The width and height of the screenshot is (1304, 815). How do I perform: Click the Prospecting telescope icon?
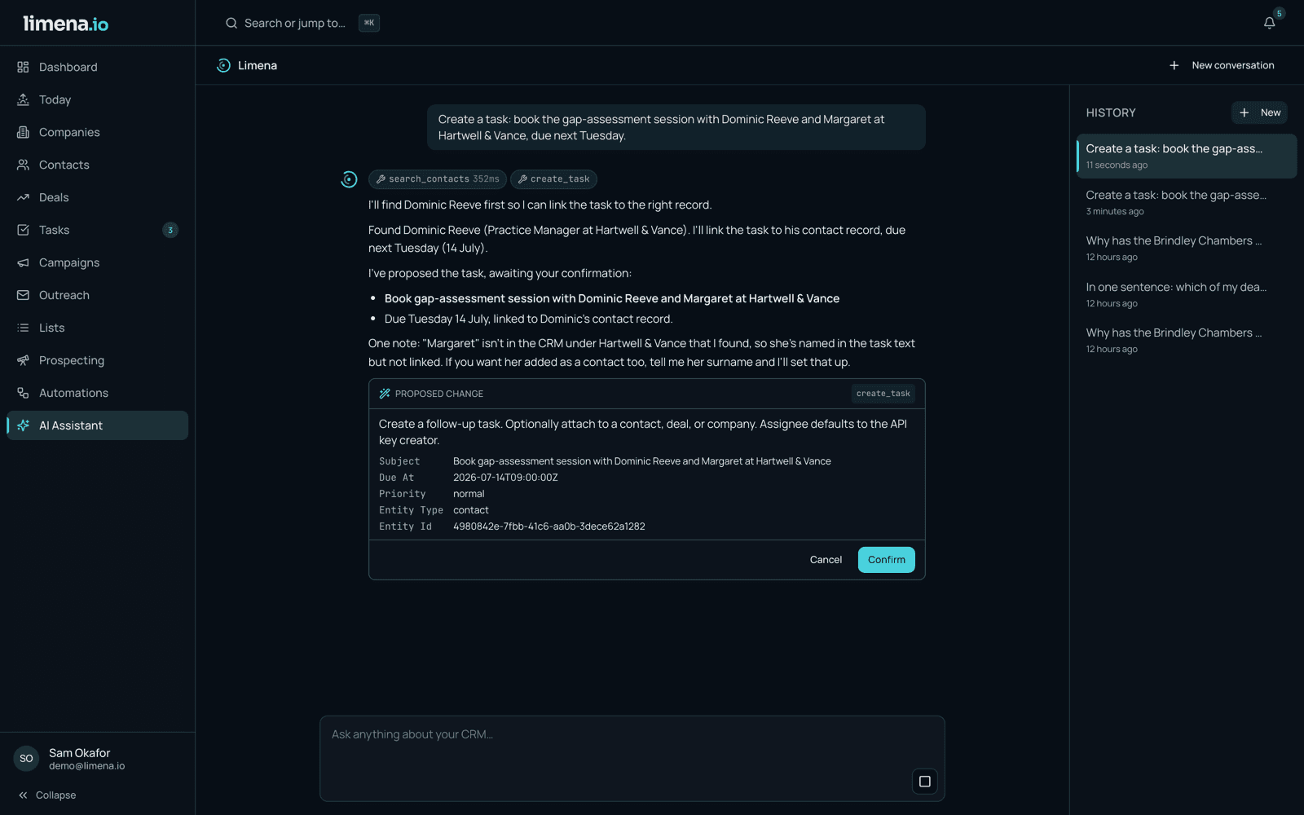(x=23, y=360)
